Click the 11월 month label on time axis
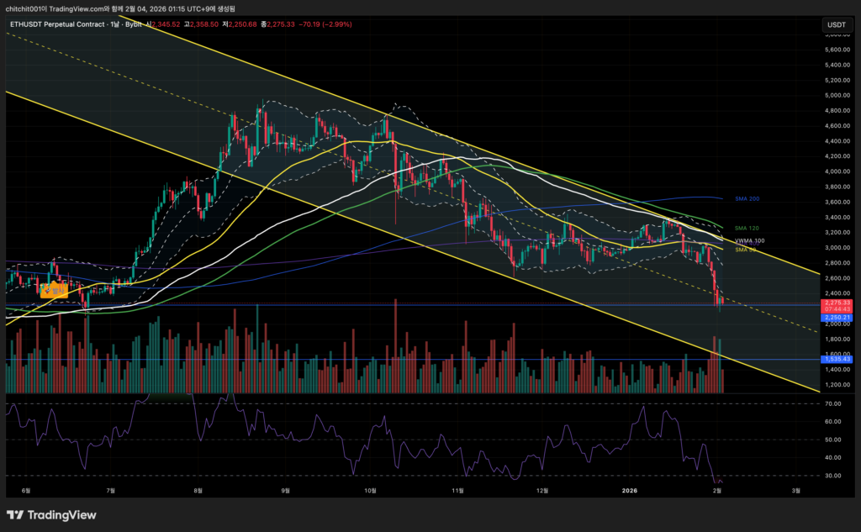The image size is (861, 532). click(457, 489)
